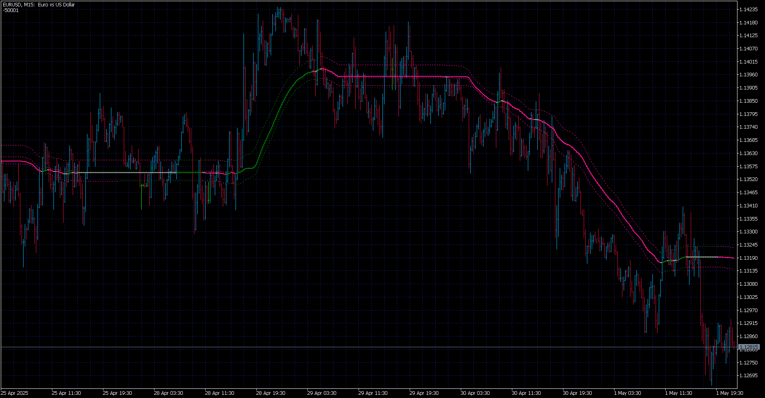Click the "30 Apr 19:30" time axis label
This screenshot has width=765, height=398.
click(577, 393)
